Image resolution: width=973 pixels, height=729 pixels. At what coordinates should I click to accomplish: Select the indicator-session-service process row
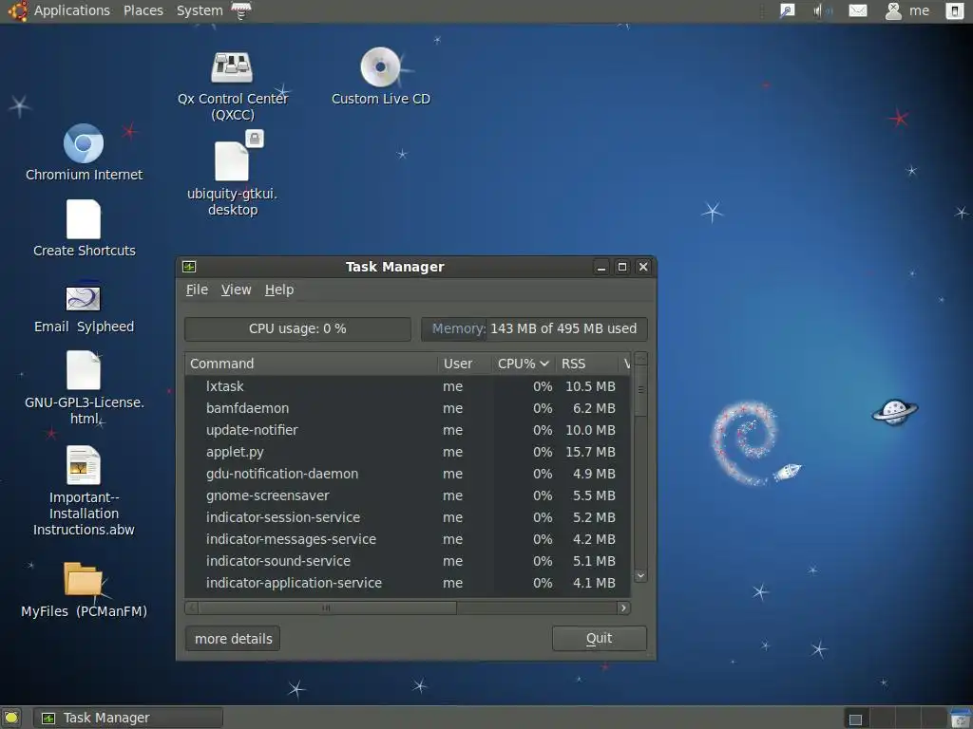tap(407, 517)
